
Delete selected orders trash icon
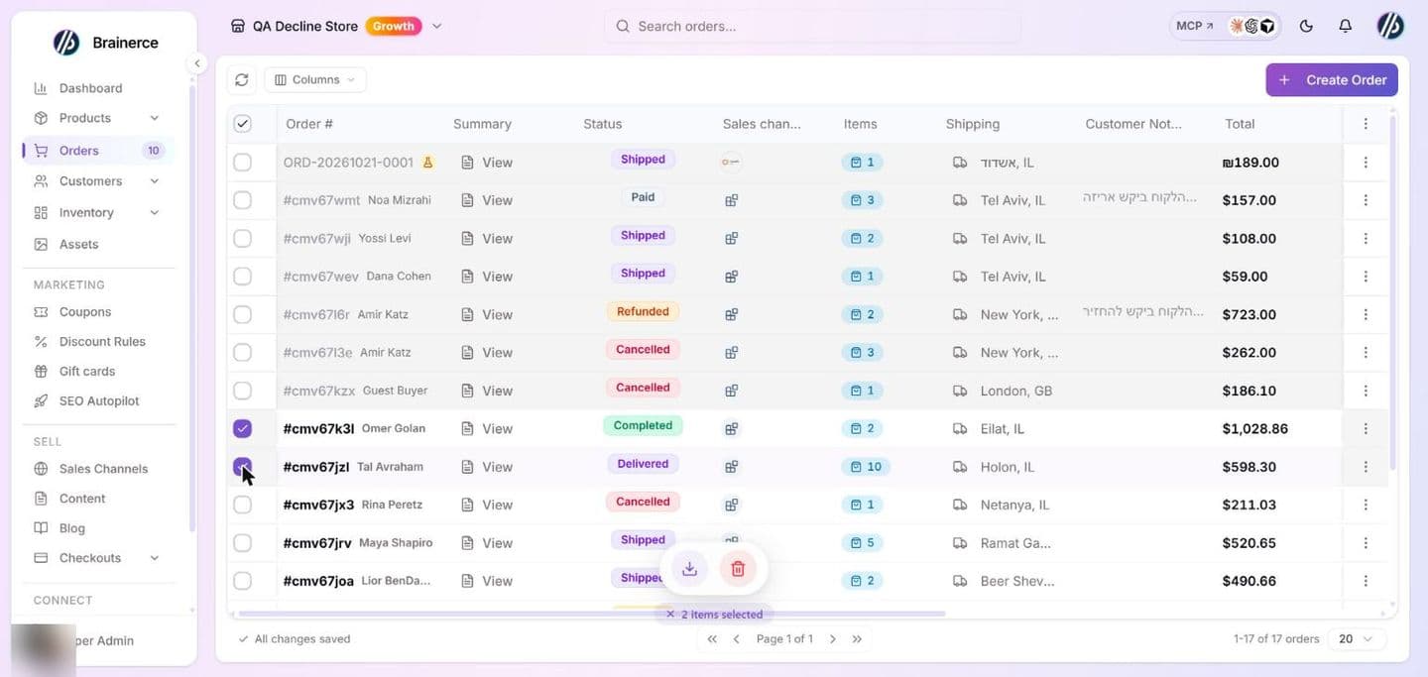pyautogui.click(x=738, y=568)
